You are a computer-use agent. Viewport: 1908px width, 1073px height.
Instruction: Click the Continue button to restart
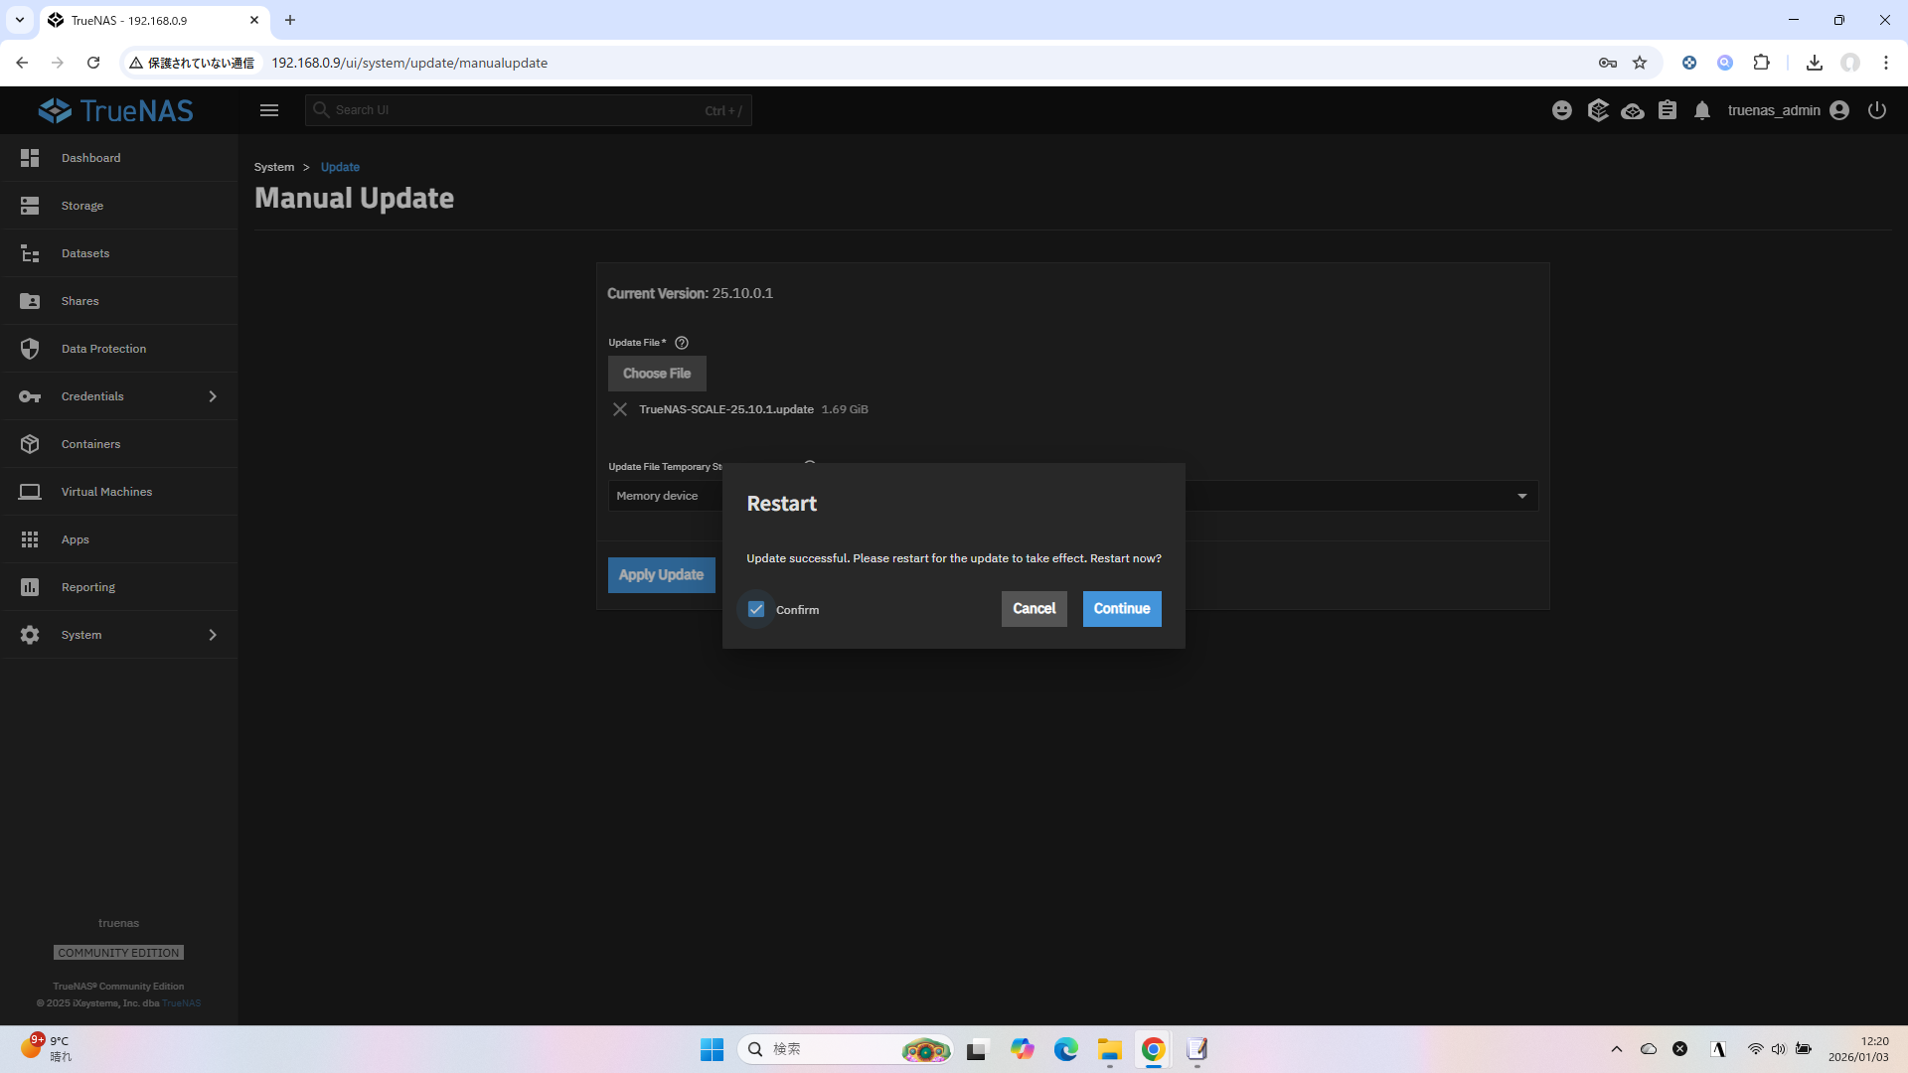pos(1121,609)
